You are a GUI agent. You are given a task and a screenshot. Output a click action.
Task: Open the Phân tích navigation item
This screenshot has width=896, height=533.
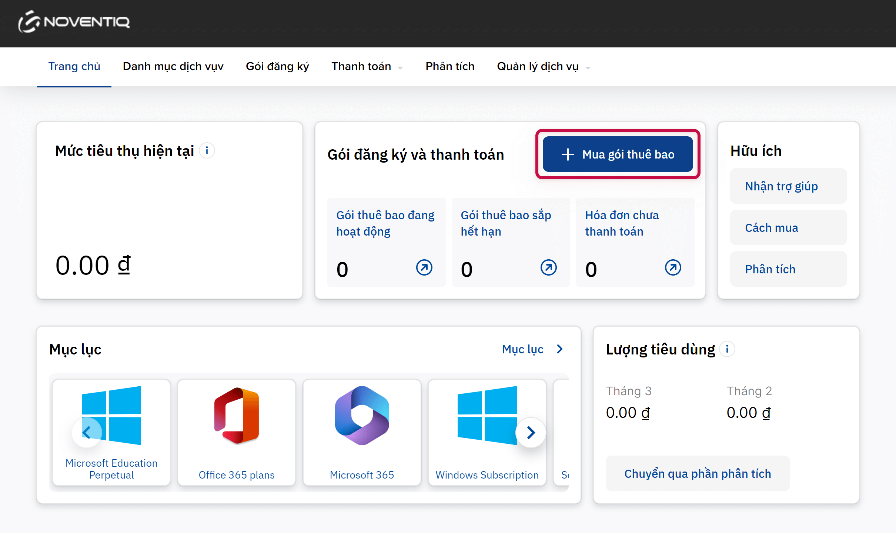click(450, 67)
